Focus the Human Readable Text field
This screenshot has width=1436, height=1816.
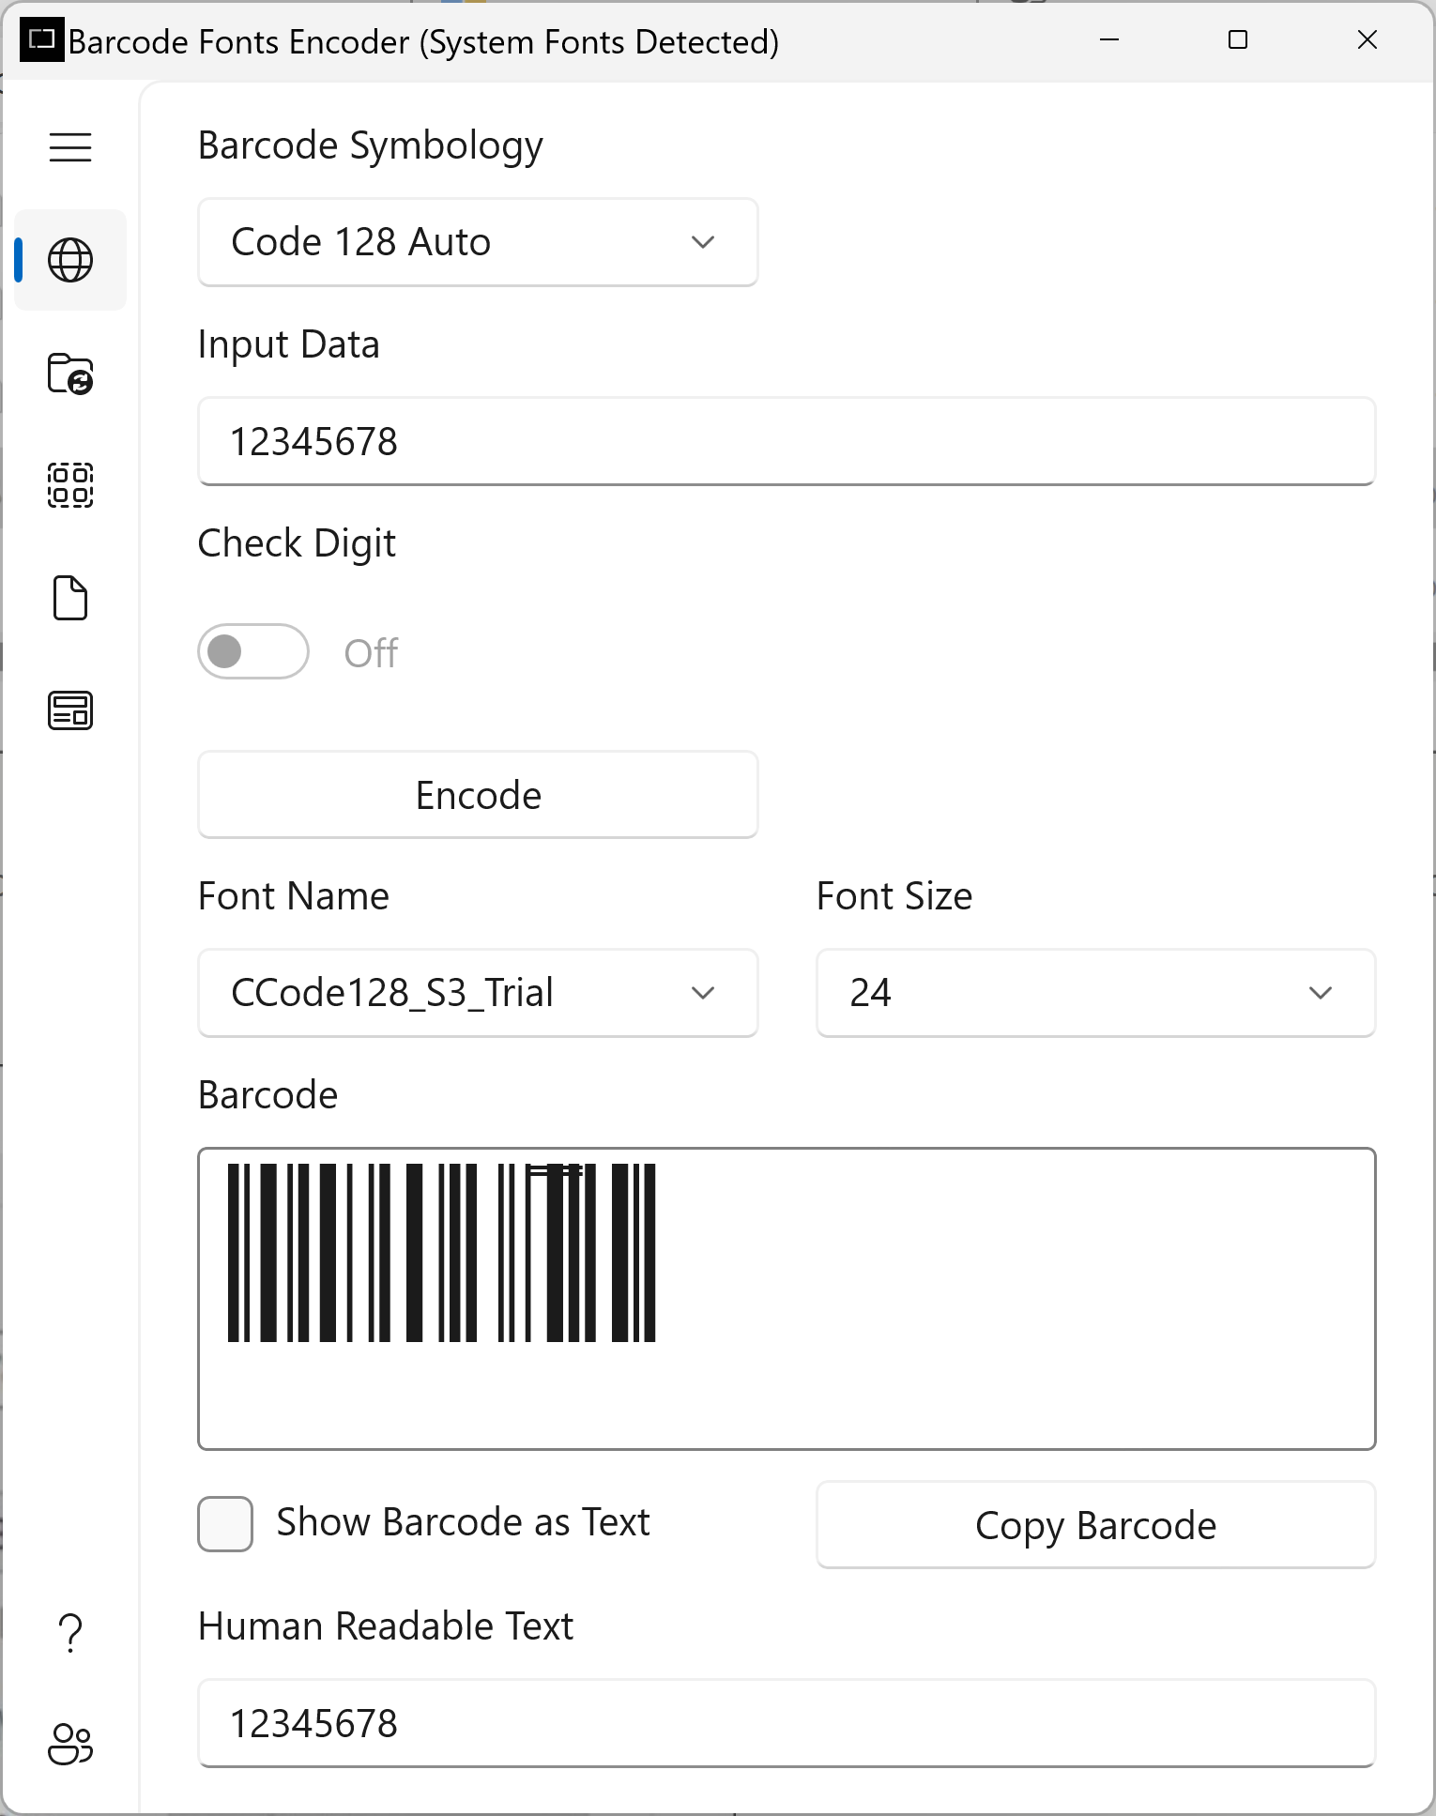787,1723
